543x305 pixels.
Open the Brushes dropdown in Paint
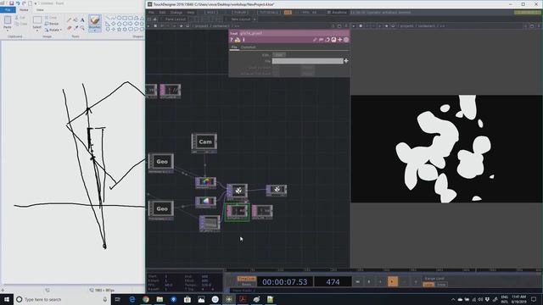(x=94, y=30)
